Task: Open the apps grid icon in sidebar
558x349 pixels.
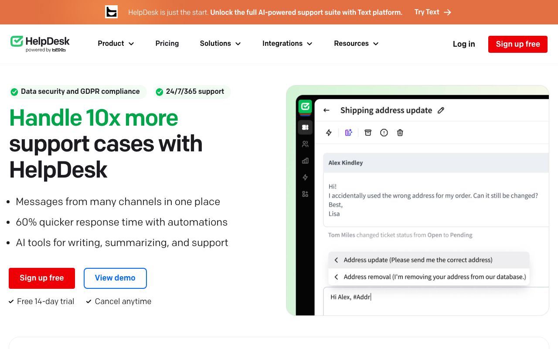Action: (305, 194)
